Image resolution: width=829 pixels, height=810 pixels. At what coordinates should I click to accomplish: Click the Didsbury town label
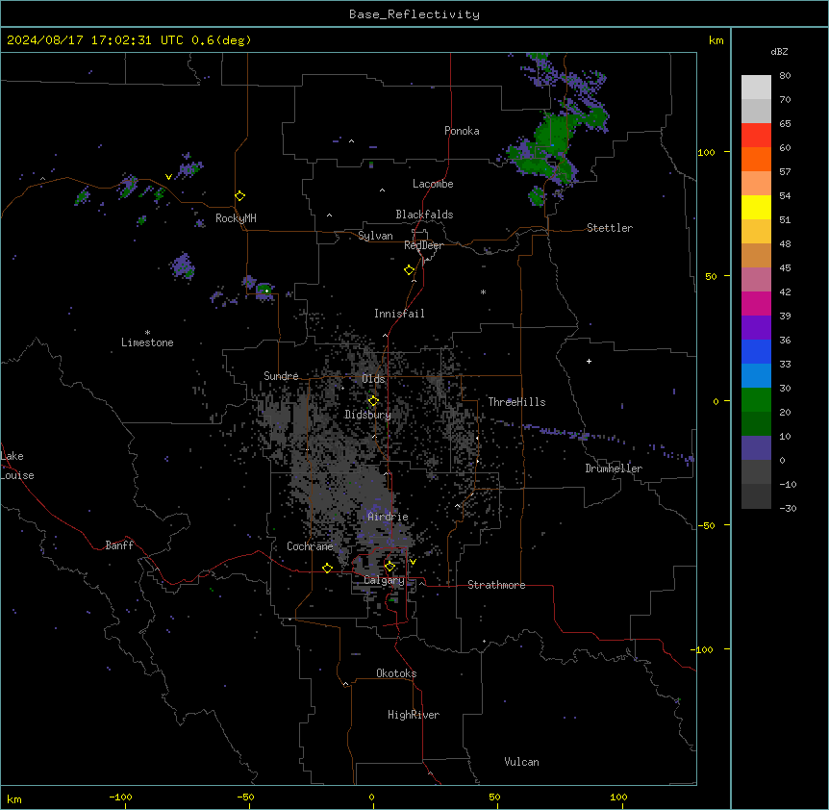point(367,415)
